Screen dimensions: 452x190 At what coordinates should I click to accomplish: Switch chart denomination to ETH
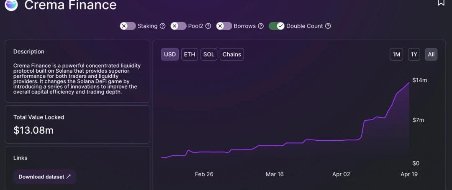pos(190,54)
